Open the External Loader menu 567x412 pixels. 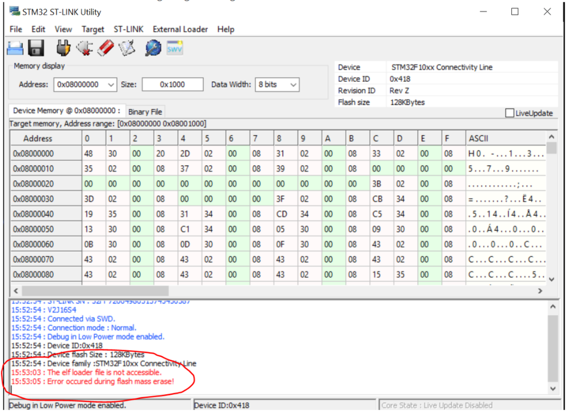(180, 30)
